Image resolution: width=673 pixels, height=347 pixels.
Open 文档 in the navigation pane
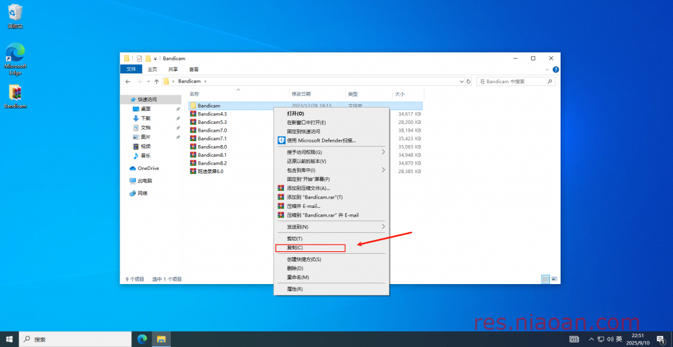click(x=145, y=128)
